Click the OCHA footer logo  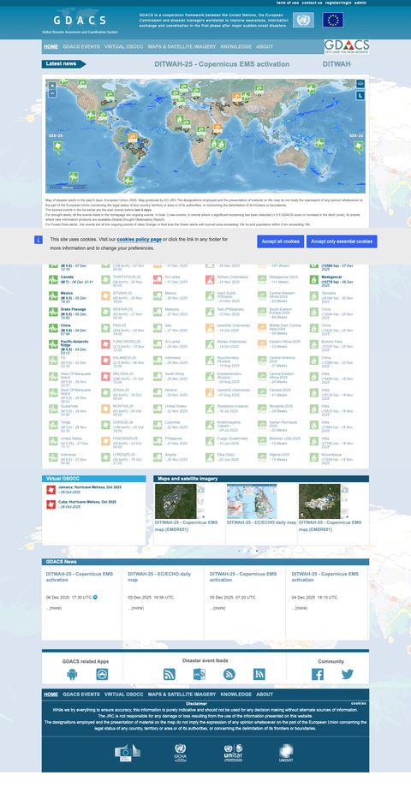(181, 753)
